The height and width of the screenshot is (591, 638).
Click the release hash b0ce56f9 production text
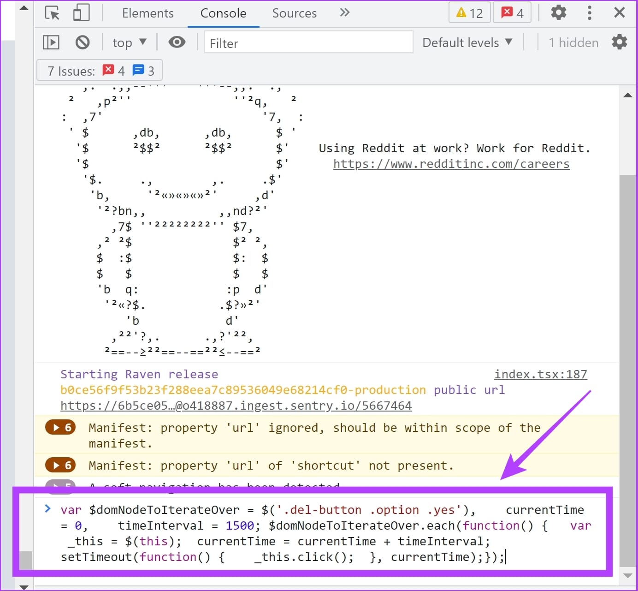tap(243, 390)
